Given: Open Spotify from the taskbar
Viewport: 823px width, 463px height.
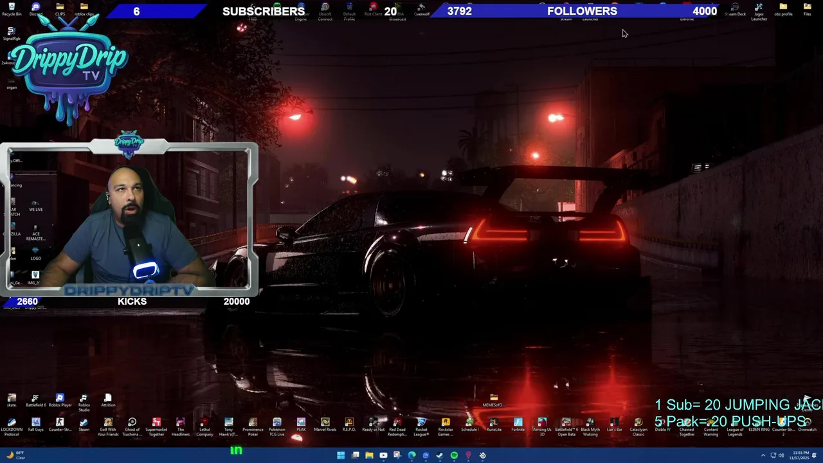Looking at the screenshot, I should [x=454, y=455].
